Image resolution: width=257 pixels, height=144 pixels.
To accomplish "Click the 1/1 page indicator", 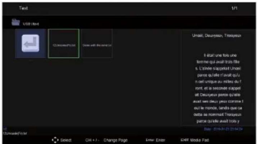I will (x=234, y=8).
